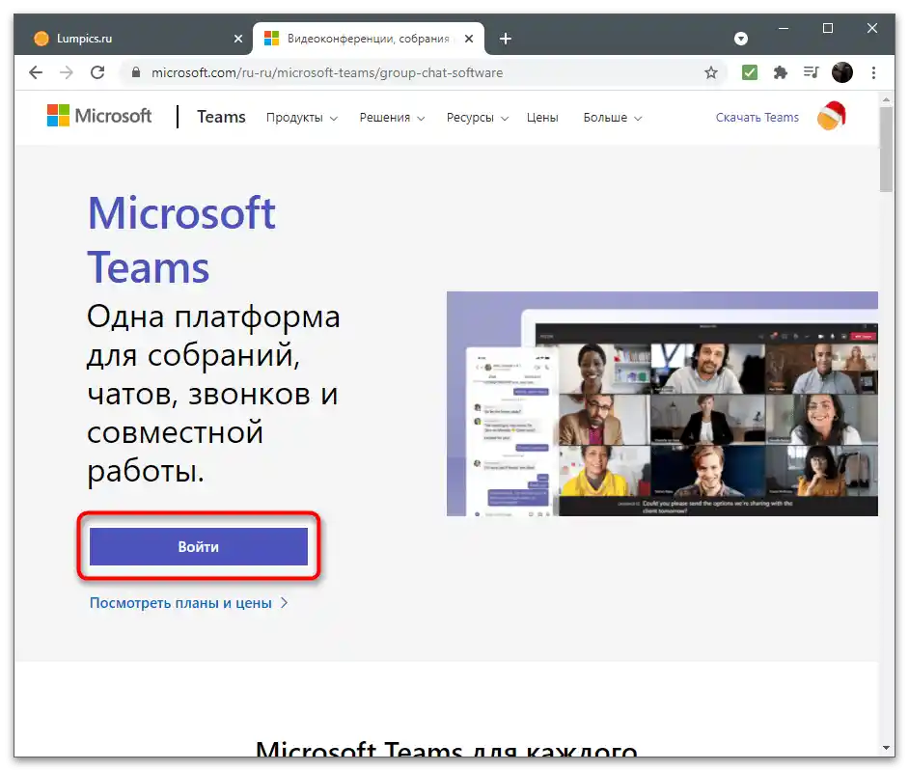
Task: Open the Chrome profile avatar
Action: point(841,72)
